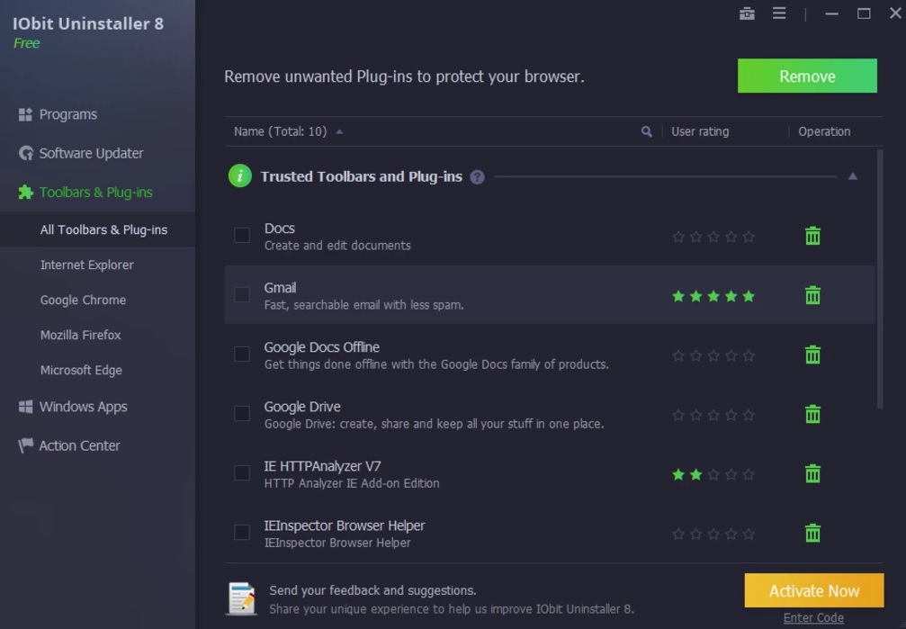Rate Google Docs Offline using its stars
The height and width of the screenshot is (629, 906).
713,355
